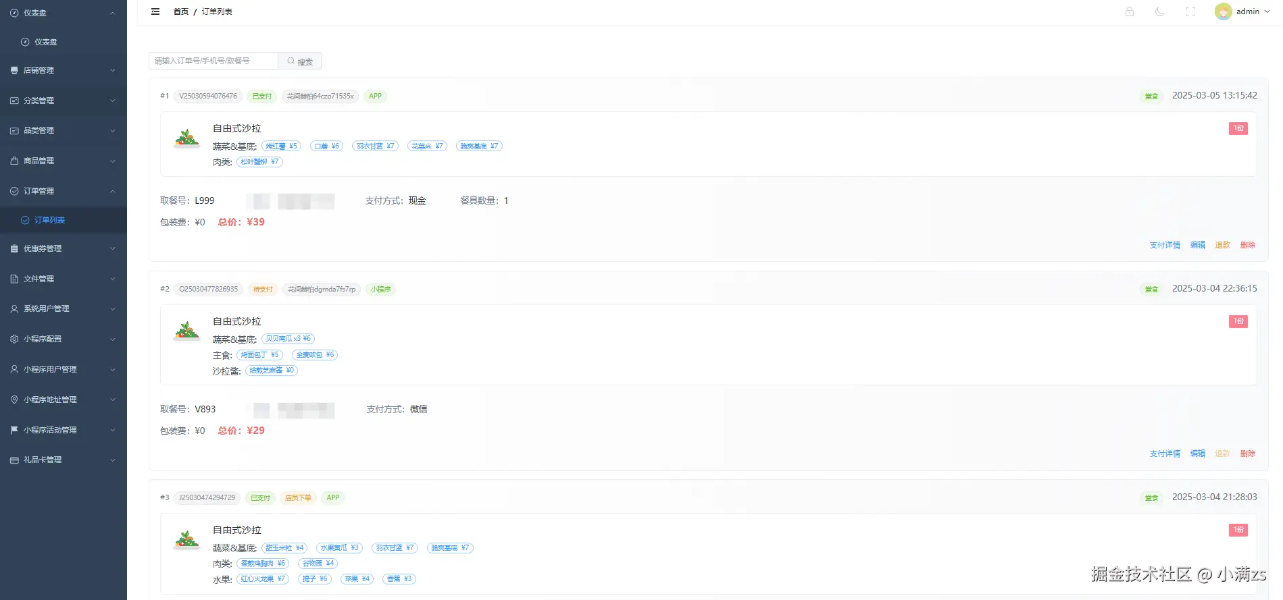This screenshot has height=600, width=1283.
Task: Click 编辑 for order V893
Action: coord(1198,454)
